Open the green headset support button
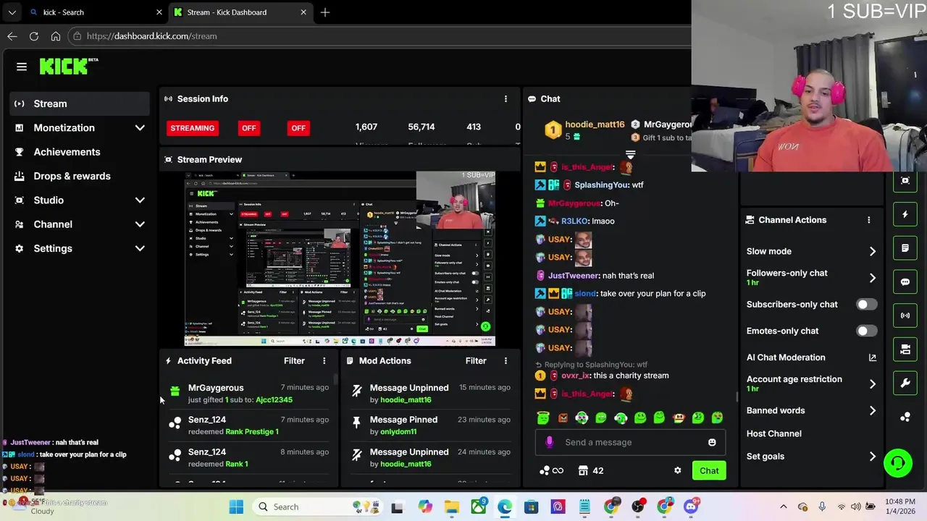 click(x=898, y=463)
